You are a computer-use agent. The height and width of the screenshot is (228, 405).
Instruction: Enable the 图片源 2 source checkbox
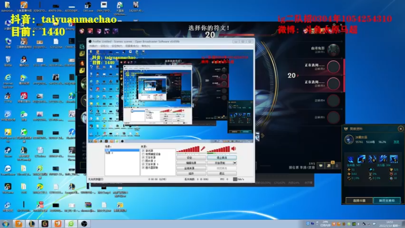143,161
